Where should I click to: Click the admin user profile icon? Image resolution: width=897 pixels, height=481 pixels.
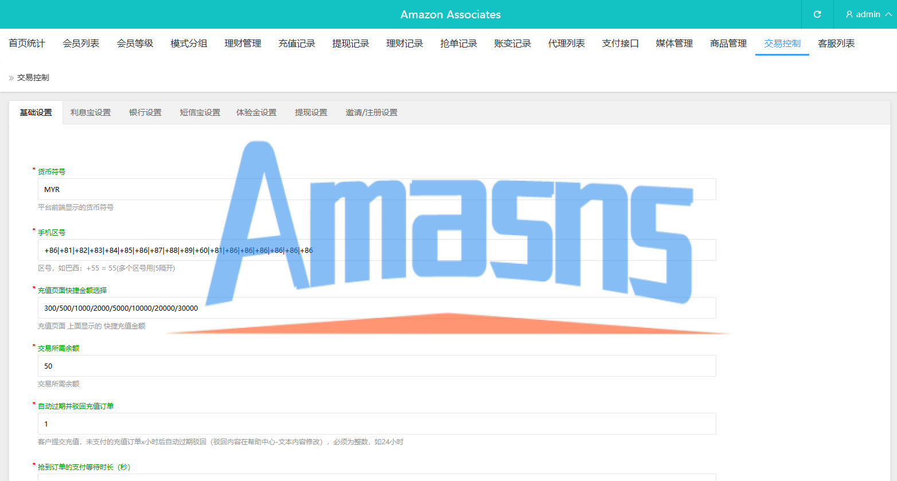pos(849,14)
